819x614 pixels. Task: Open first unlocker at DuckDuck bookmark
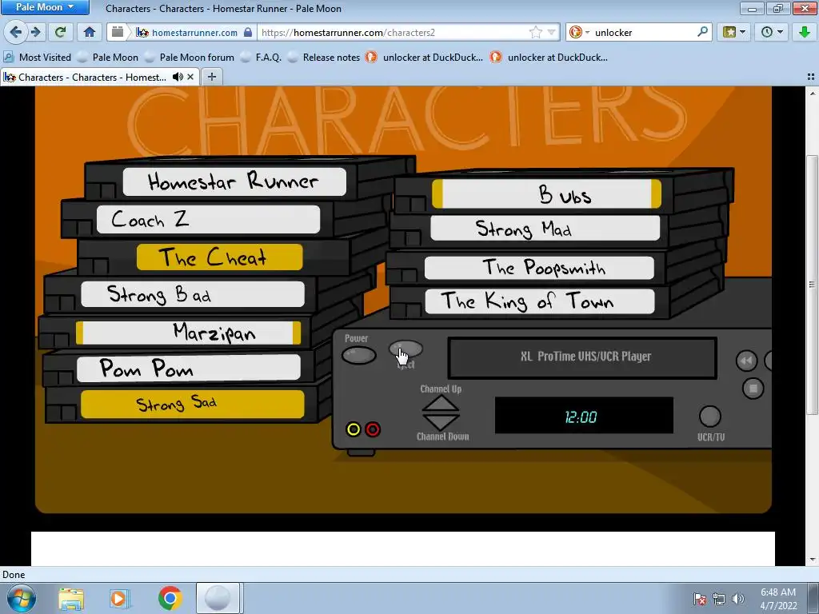click(x=424, y=58)
